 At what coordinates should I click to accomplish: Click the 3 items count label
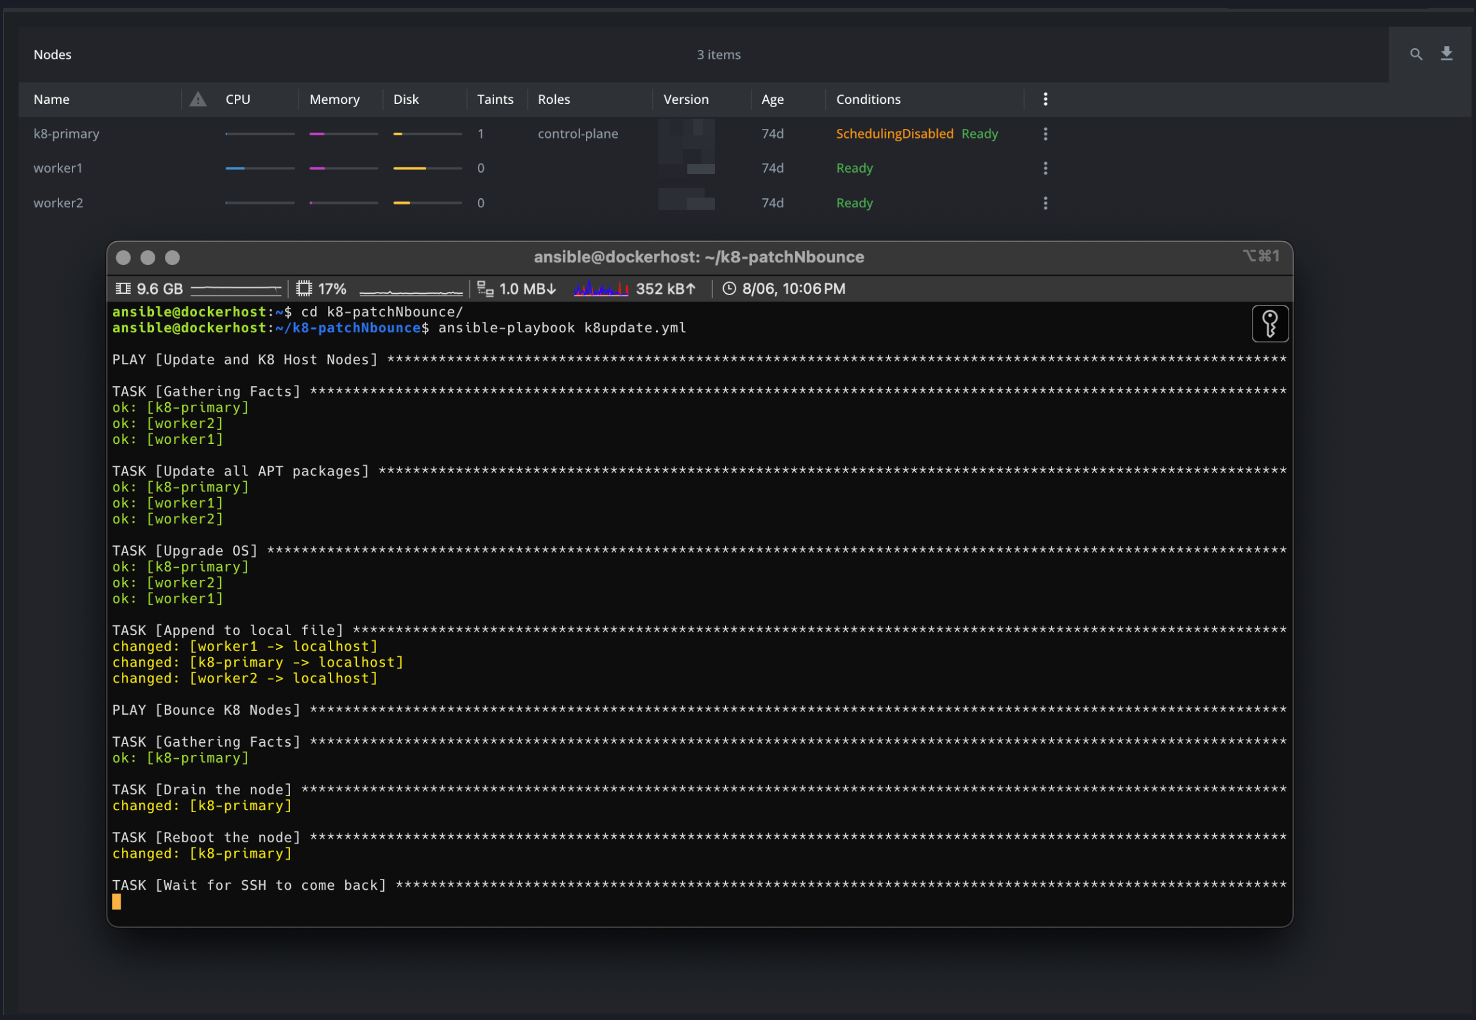point(718,55)
